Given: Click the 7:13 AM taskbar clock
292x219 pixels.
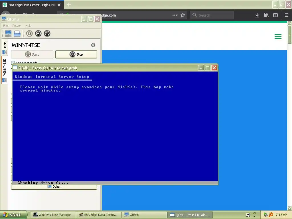Looking at the screenshot, I should point(281,215).
